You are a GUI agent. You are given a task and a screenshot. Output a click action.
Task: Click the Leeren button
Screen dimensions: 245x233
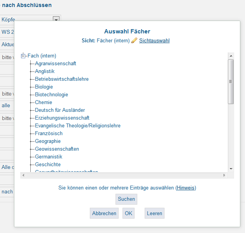[154, 213]
